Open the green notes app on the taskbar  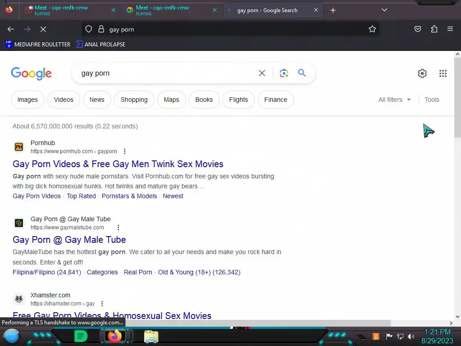81,336
